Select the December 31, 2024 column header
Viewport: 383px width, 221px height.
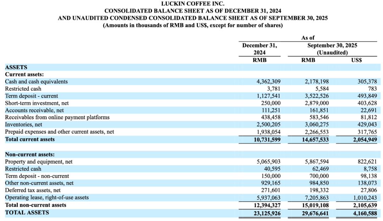259,49
